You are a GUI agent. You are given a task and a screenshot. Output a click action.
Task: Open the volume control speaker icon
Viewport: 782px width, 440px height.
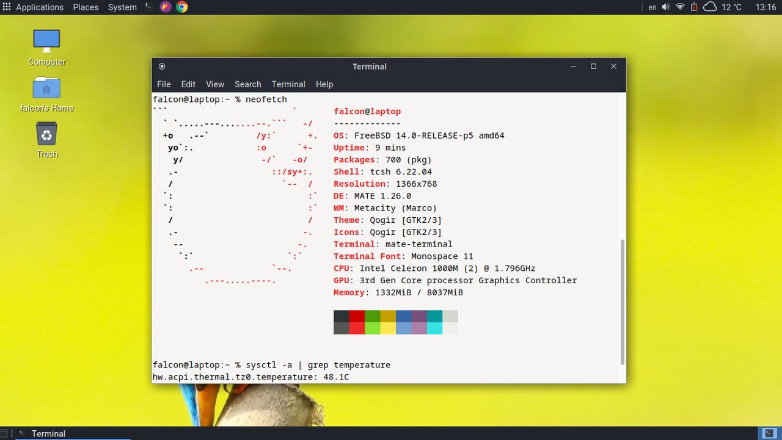tap(665, 7)
